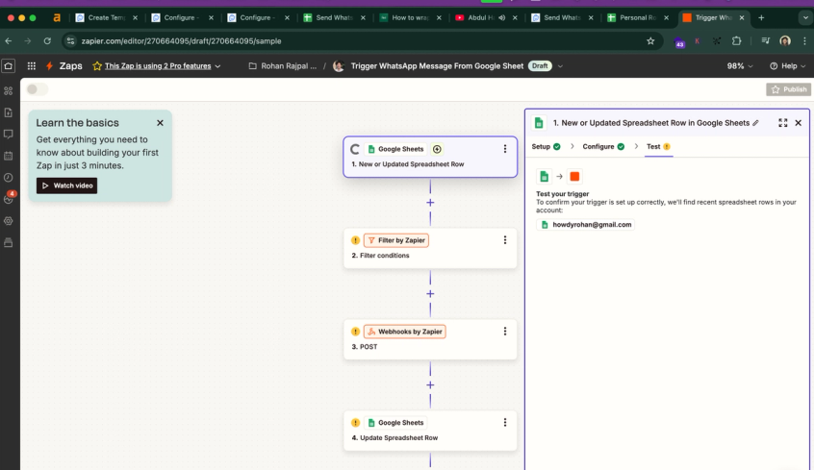This screenshot has height=470, width=814.
Task: Click This Zap is using 2 Pro features link
Action: point(157,66)
